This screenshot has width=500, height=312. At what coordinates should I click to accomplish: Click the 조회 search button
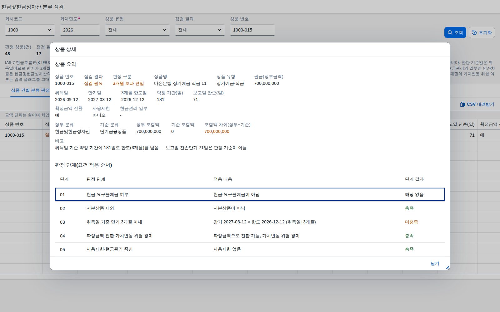click(x=455, y=32)
